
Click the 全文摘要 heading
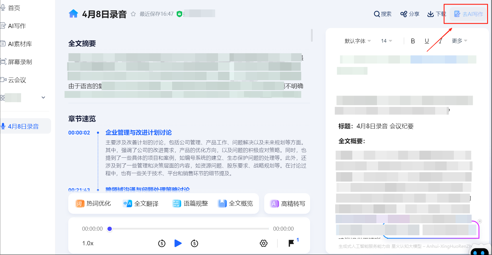(x=82, y=44)
